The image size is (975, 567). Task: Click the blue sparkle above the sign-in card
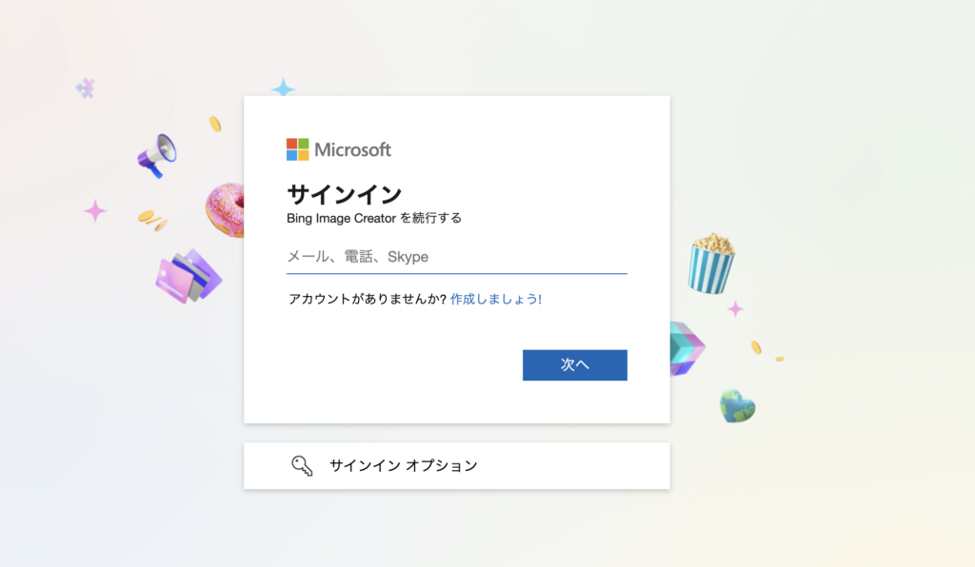click(x=283, y=88)
